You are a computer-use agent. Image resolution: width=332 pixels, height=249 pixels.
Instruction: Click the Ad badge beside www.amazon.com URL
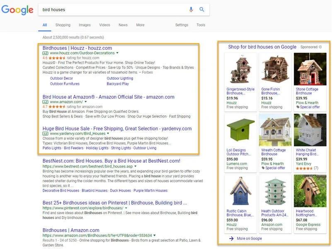pyautogui.click(x=45, y=102)
